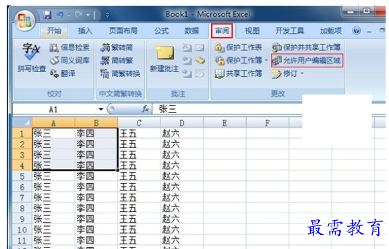Click the 翻译 translate button
389x249 pixels.
[x=63, y=73]
